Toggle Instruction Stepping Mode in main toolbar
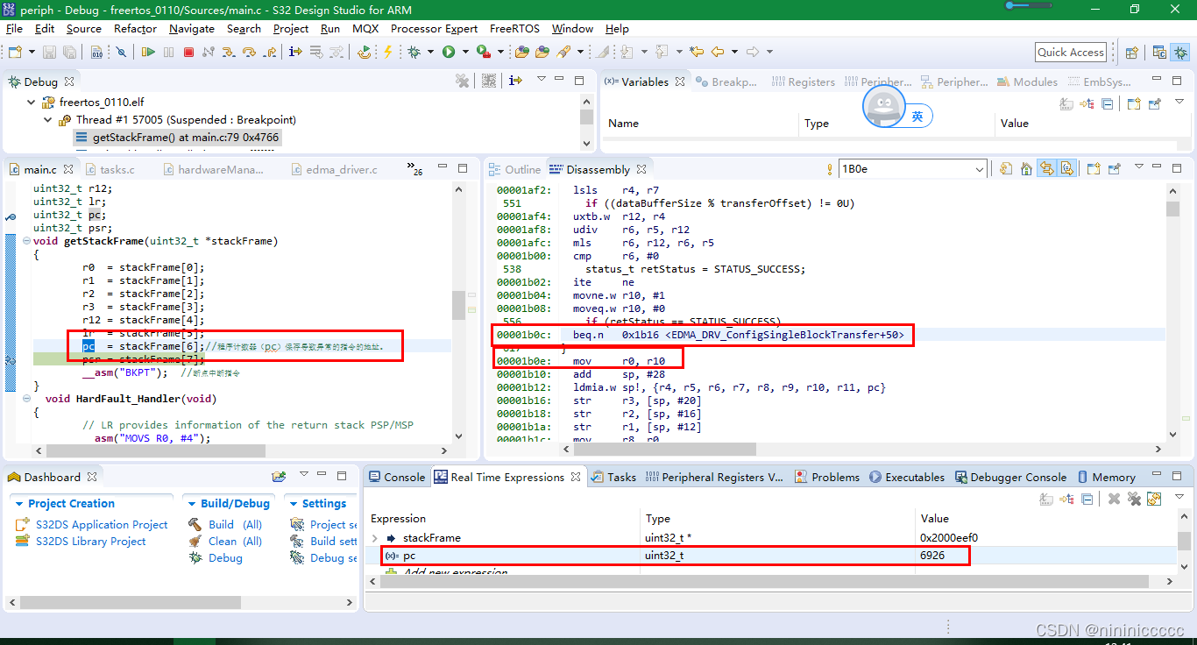The image size is (1197, 645). 295,53
